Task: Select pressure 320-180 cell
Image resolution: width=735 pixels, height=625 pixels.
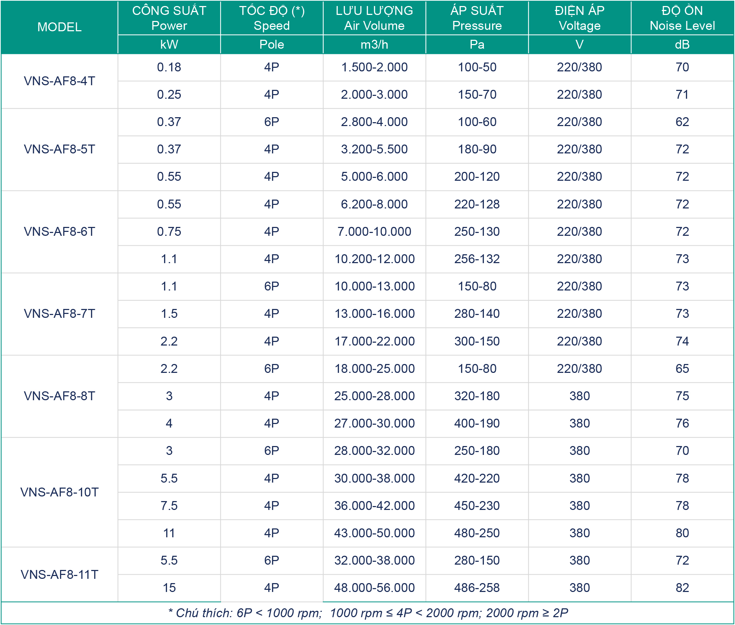Action: point(477,396)
